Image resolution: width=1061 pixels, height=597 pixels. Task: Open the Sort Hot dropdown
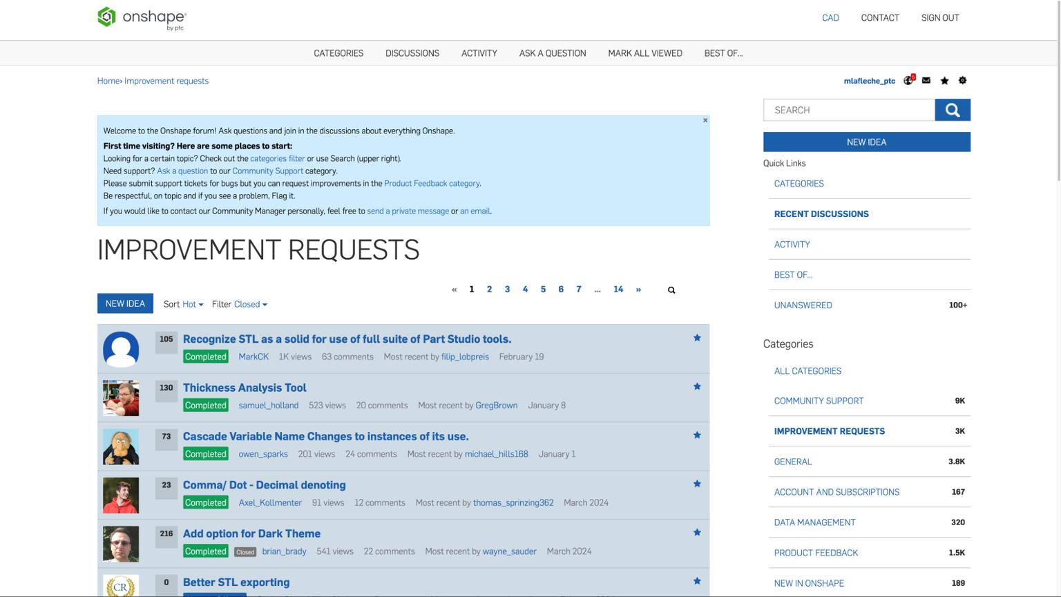tap(191, 304)
